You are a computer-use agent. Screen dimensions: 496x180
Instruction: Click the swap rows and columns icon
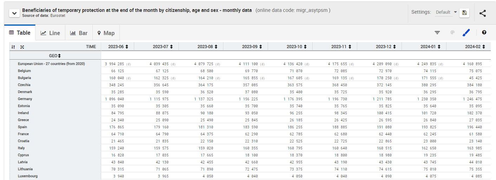pyautogui.click(x=13, y=47)
